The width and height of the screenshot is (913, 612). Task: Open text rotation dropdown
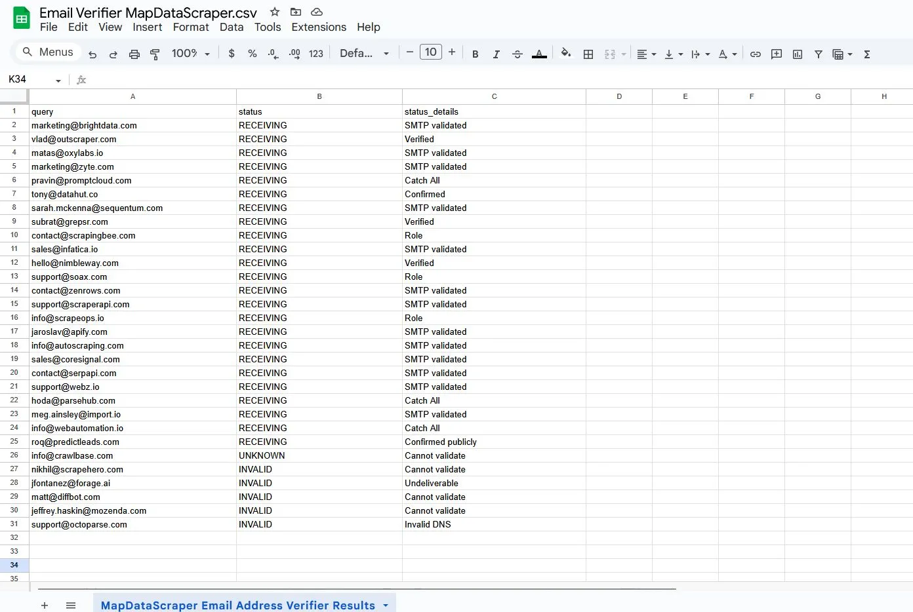727,54
